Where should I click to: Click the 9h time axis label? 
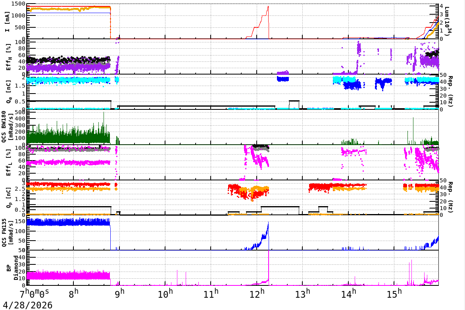[120, 294]
